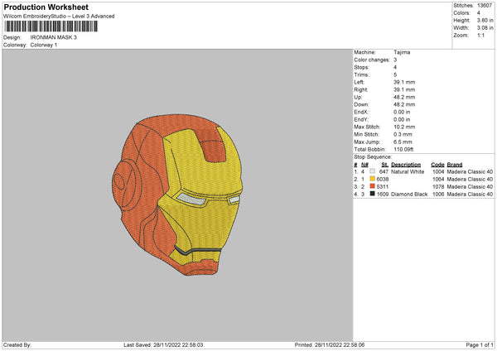Click the Code column header
Screen dimensions: 497x351
437,165
